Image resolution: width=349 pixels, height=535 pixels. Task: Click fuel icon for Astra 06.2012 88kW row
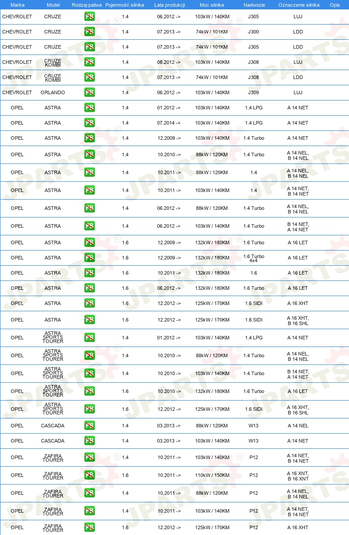90,208
